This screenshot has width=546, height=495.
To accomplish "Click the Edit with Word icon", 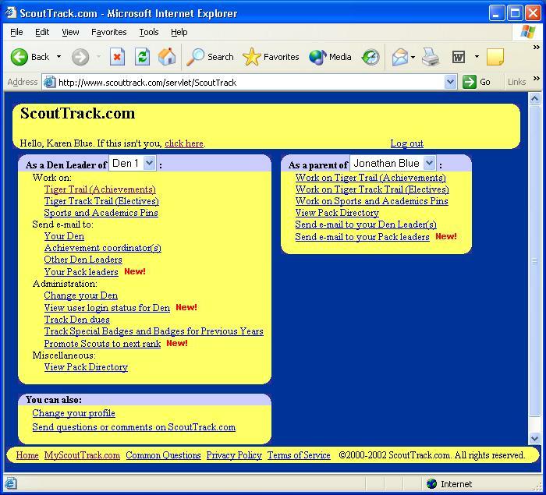I will [459, 57].
